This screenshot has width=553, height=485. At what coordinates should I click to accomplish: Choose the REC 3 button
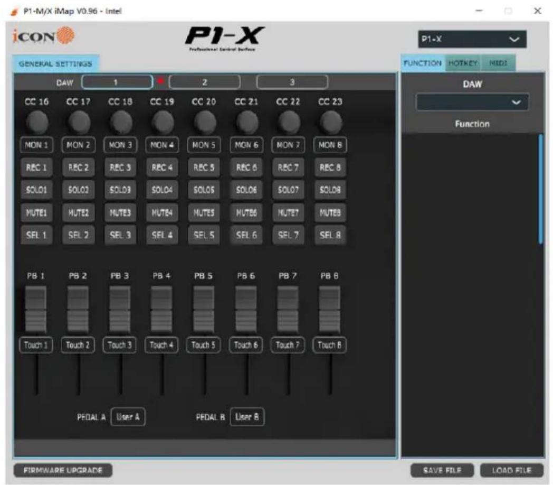click(120, 167)
